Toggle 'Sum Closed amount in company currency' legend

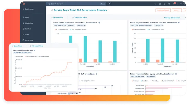click(37, 56)
